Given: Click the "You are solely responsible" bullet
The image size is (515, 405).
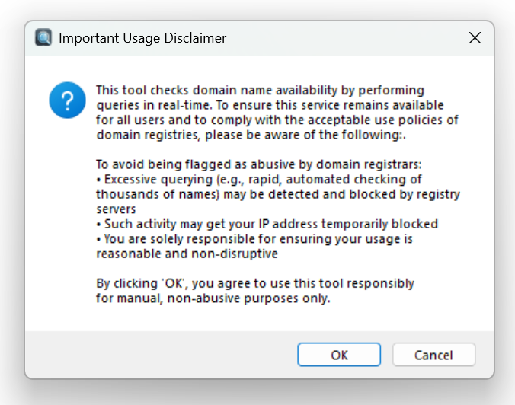Looking at the screenshot, I should tap(254, 239).
